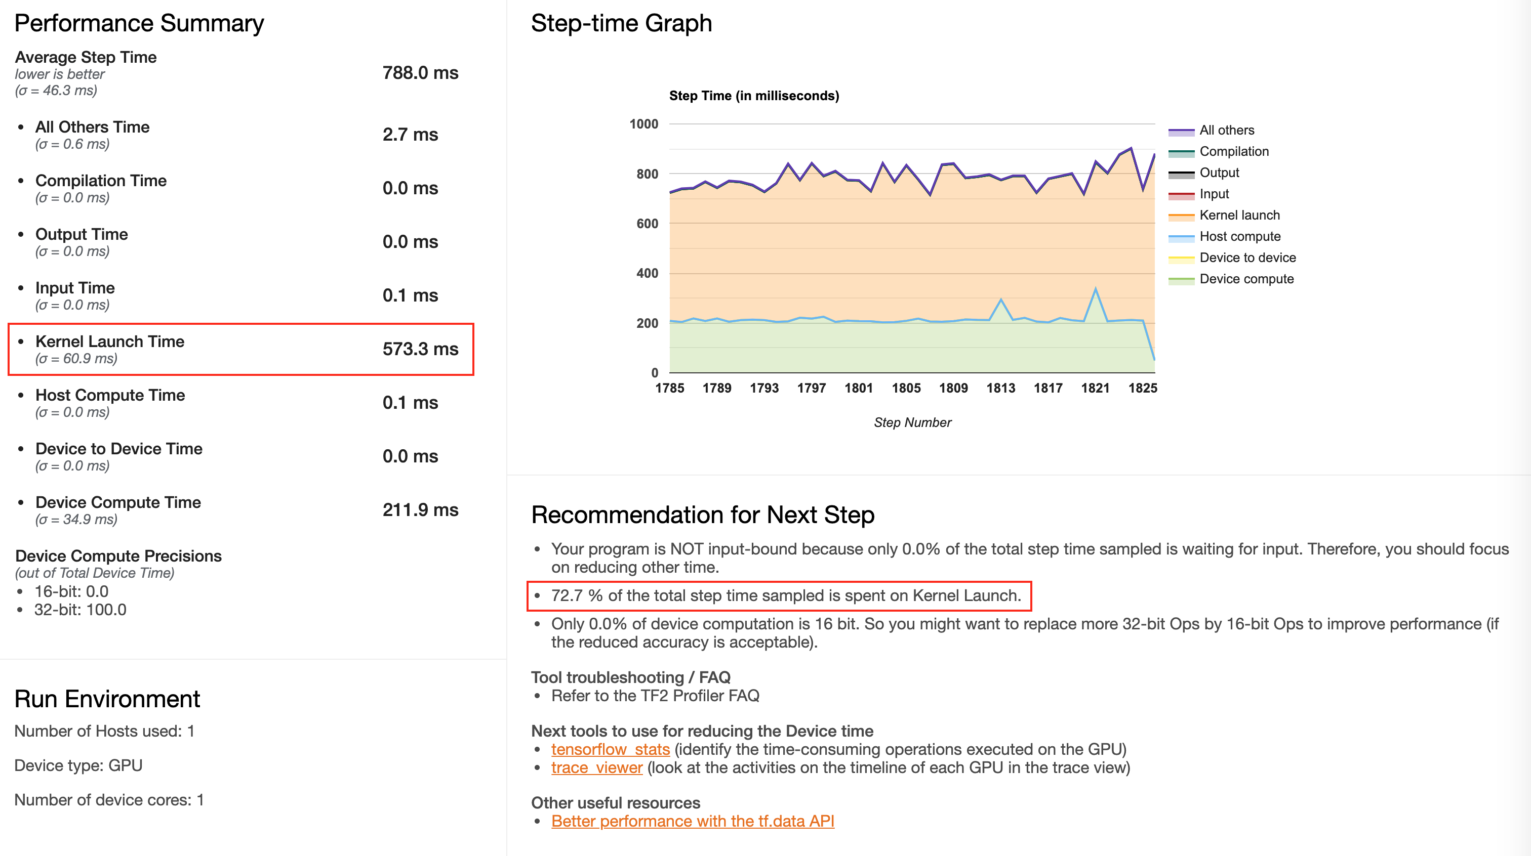Click "Refer to the TF2 Profiler FAQ"
Viewport: 1531px width, 856px height.
click(x=656, y=696)
